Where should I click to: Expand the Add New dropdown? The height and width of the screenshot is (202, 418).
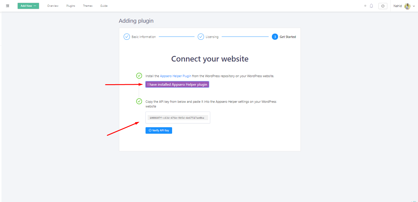click(28, 6)
